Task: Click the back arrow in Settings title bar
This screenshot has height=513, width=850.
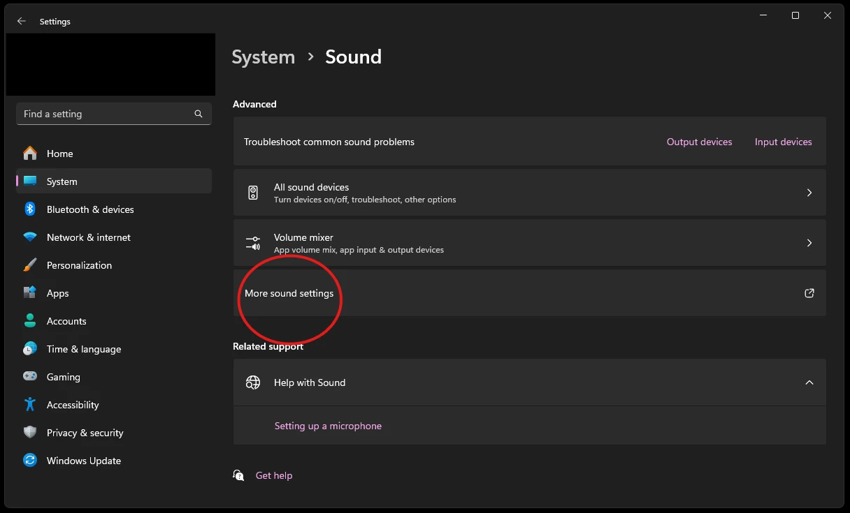Action: click(x=22, y=22)
